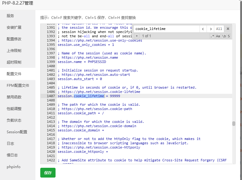The image size is (242, 180).
Task: Toggle case-sensitive search option Aa
Action: pyautogui.click(x=218, y=36)
